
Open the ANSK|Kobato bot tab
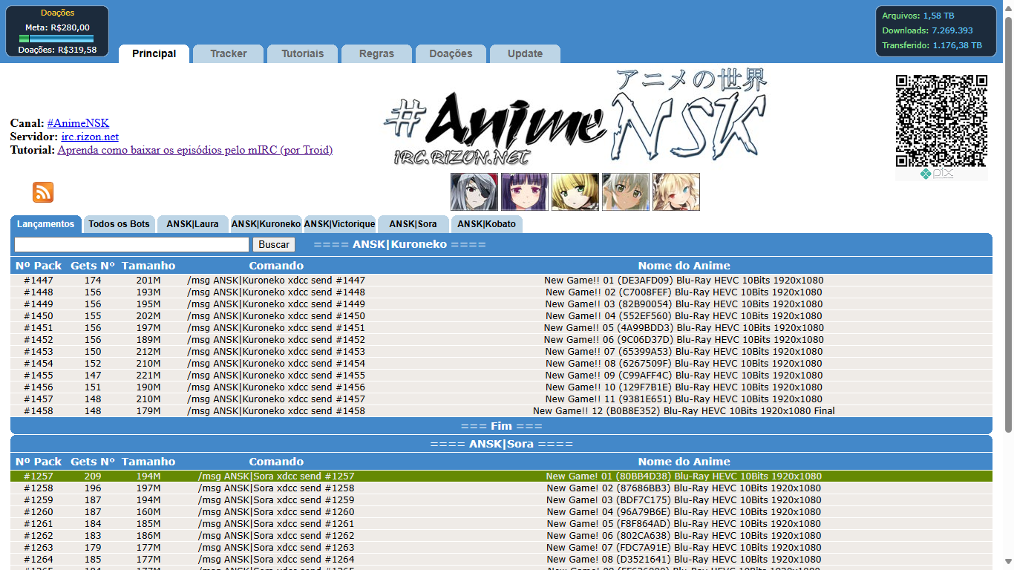tap(487, 223)
